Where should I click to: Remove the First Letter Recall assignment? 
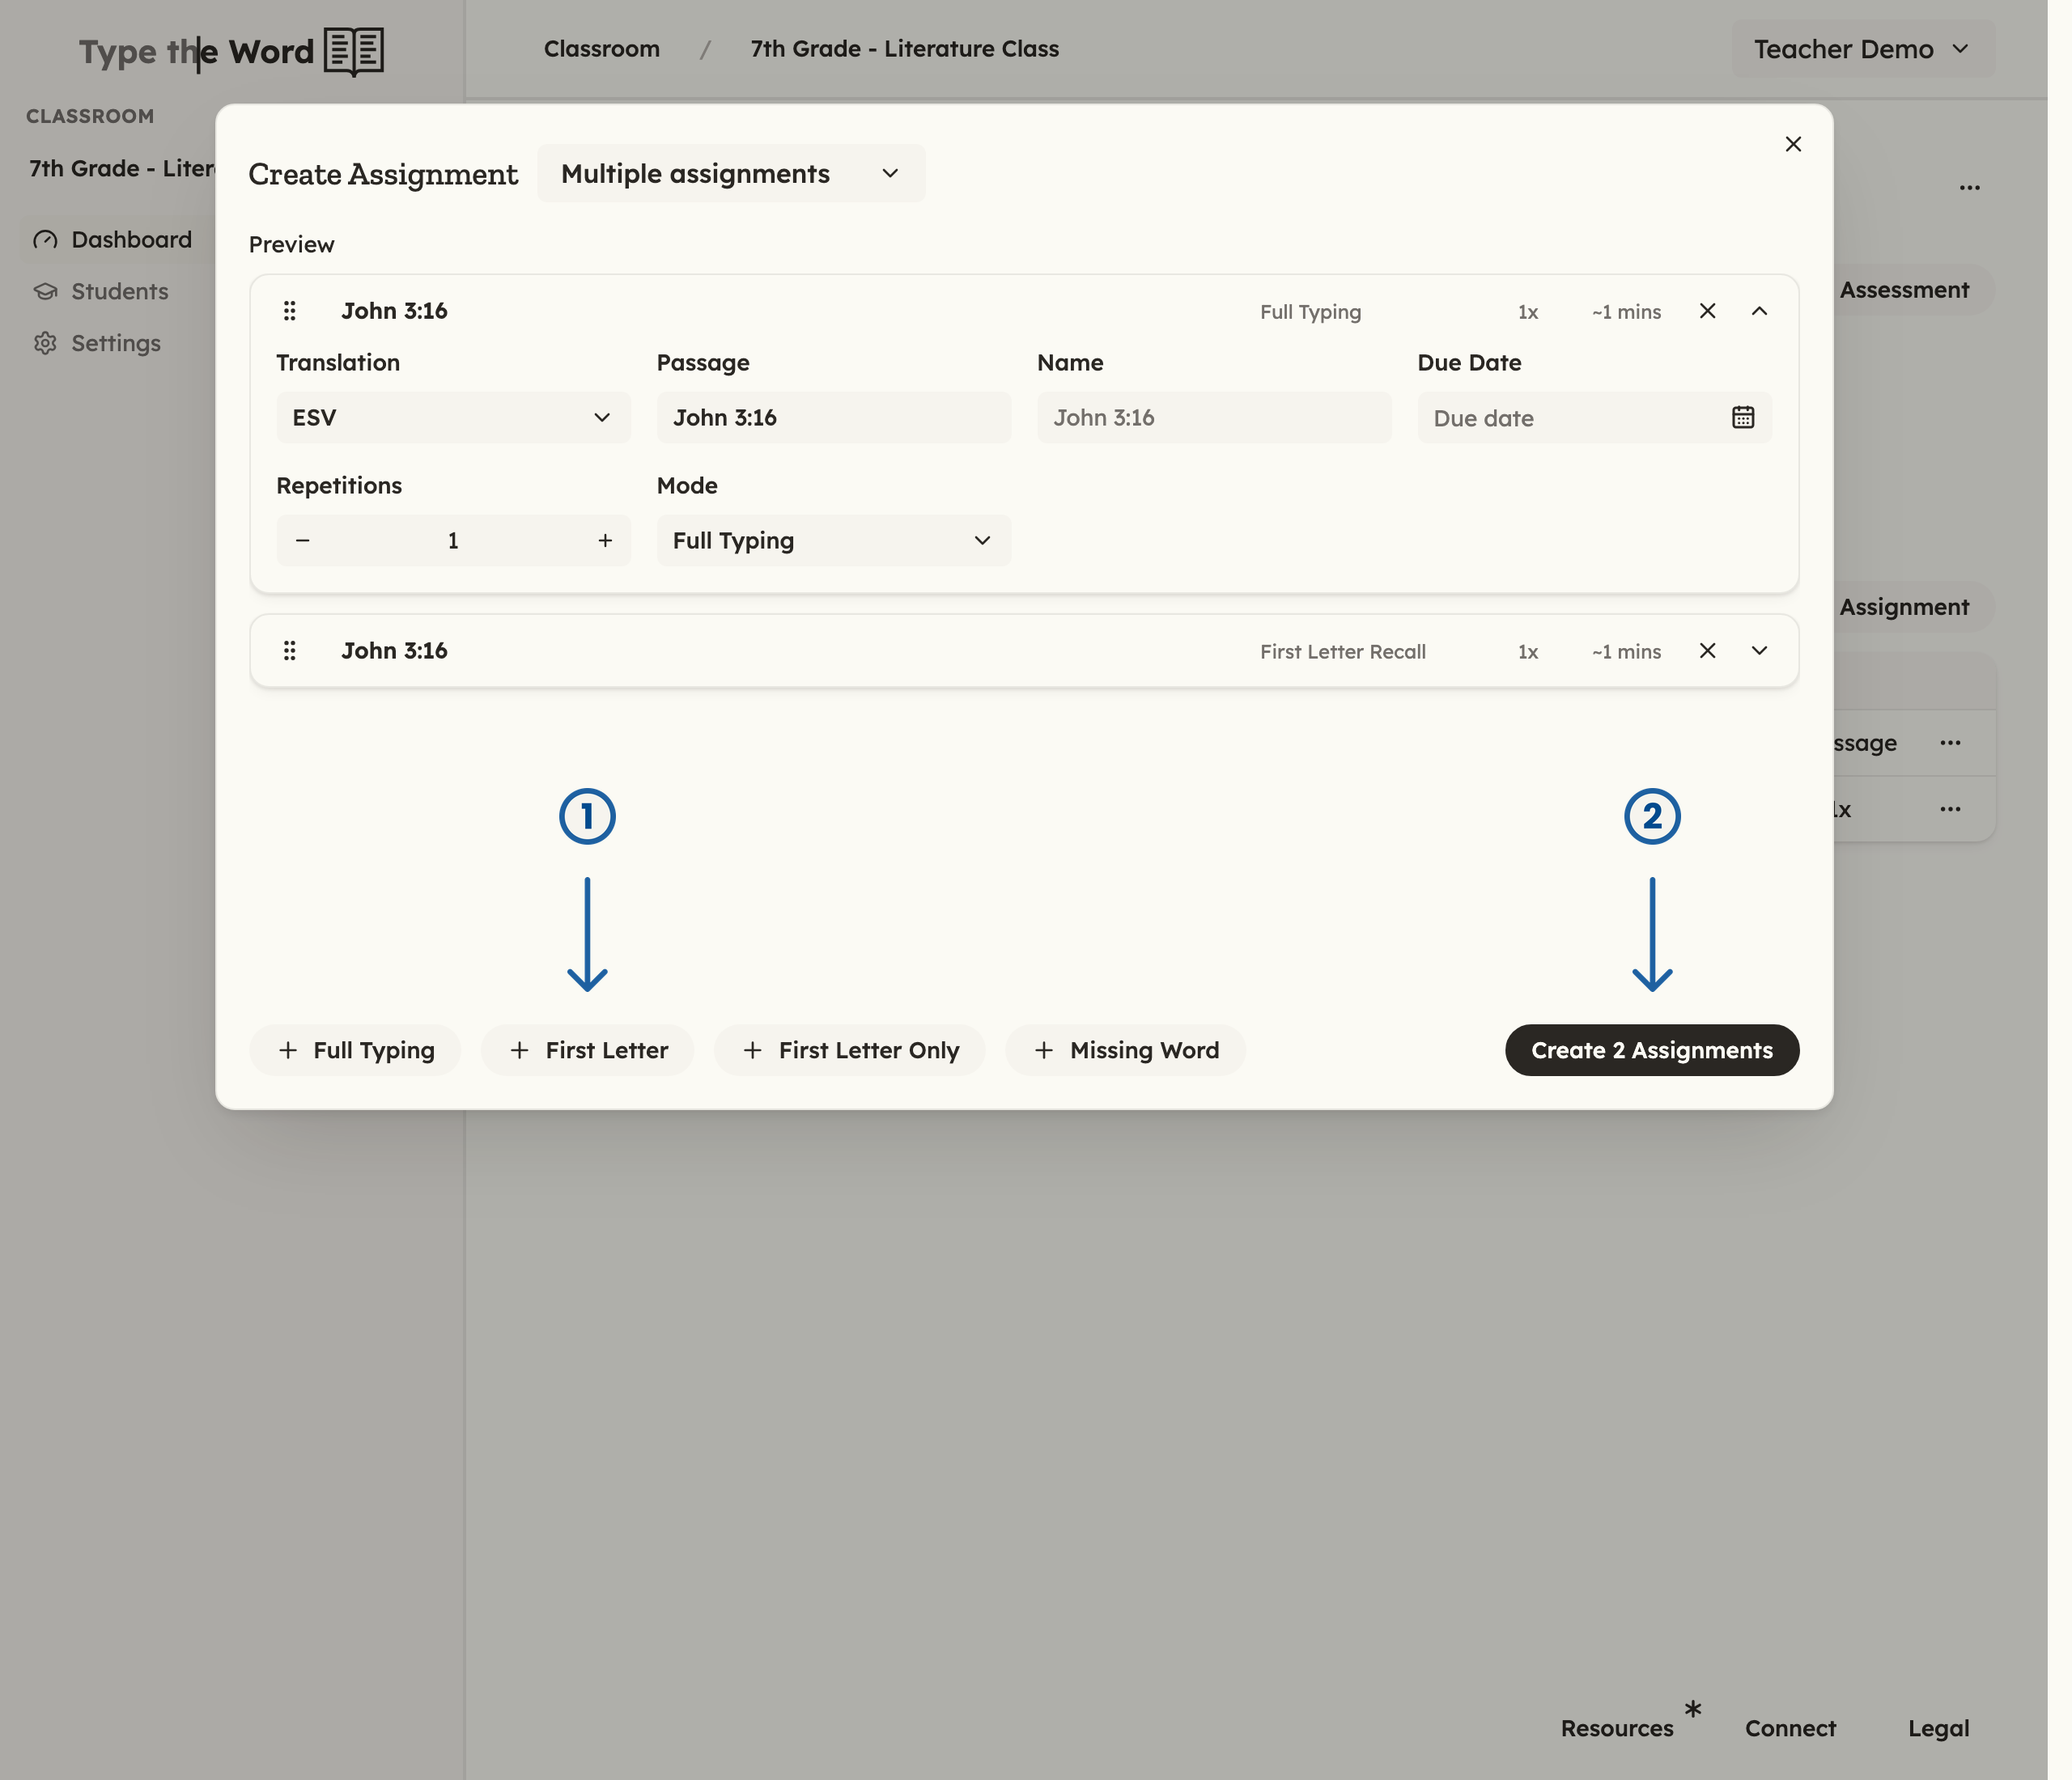tap(1707, 651)
